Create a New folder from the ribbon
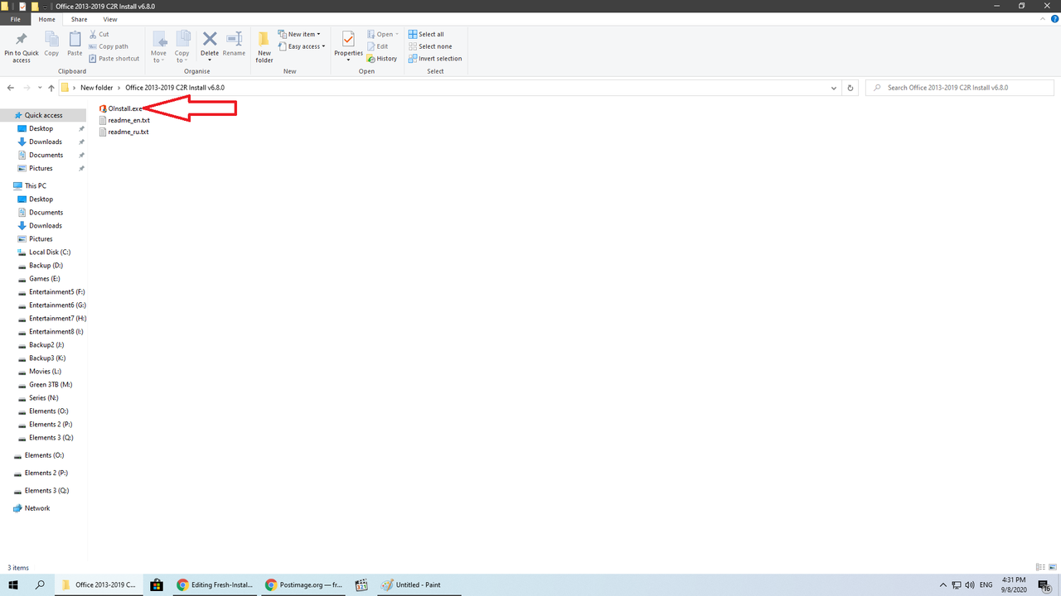Screen dimensions: 1061x596 point(264,47)
